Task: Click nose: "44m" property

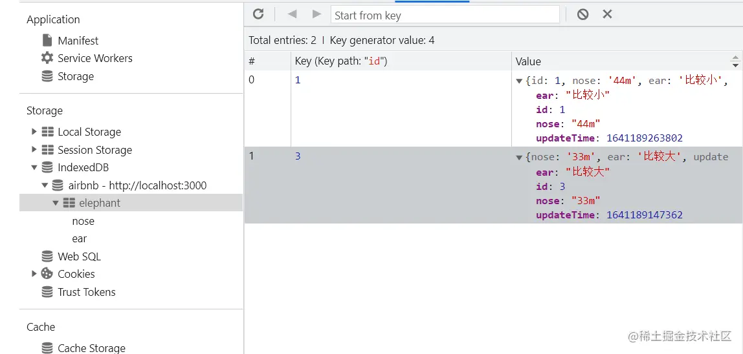Action: click(x=568, y=124)
